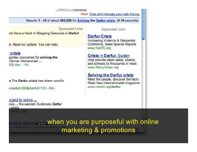Click the crisis query word link
The height and width of the screenshot is (152, 197).
111,21
